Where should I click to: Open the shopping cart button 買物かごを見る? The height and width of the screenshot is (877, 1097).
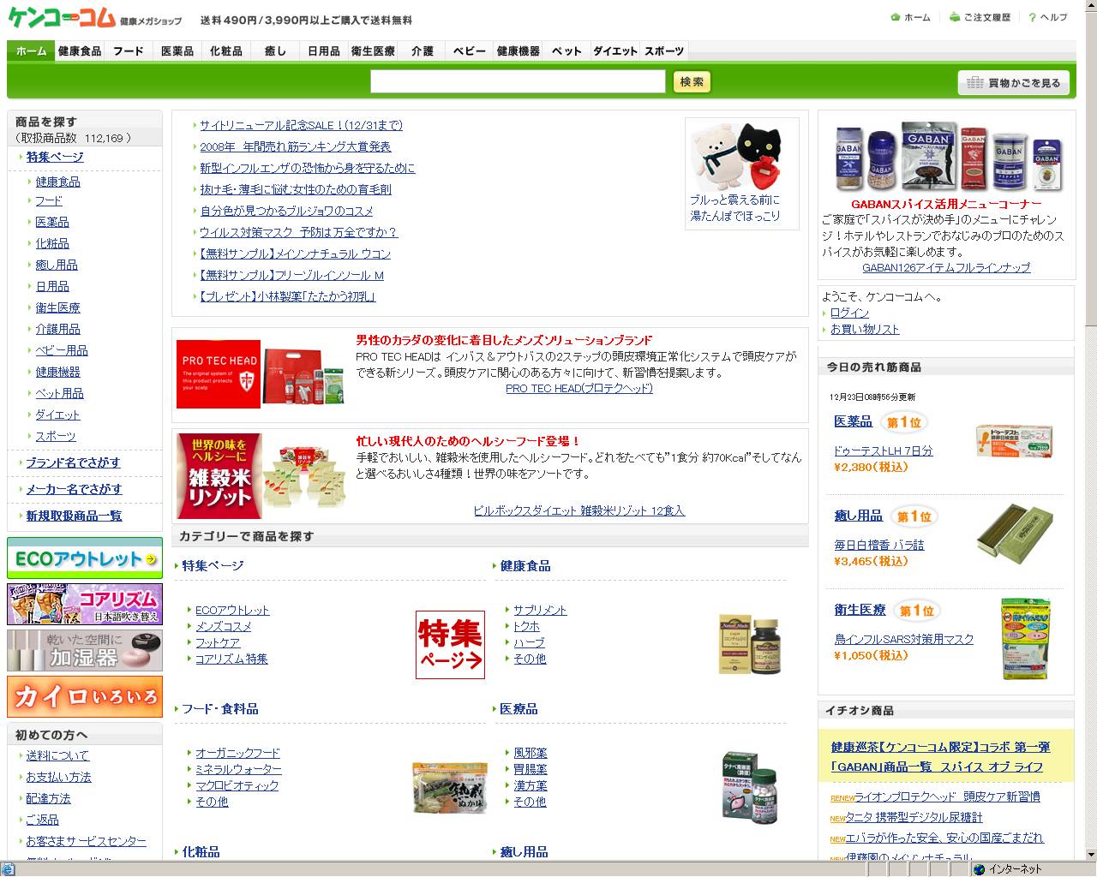pos(1014,82)
